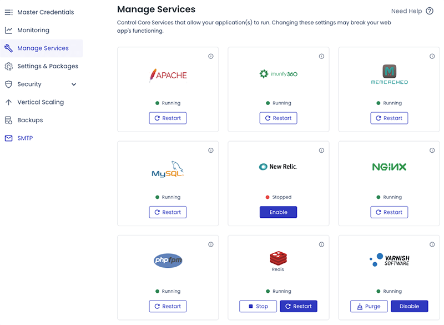The image size is (444, 325).
Task: Click the Varnish Software logo
Action: (390, 260)
